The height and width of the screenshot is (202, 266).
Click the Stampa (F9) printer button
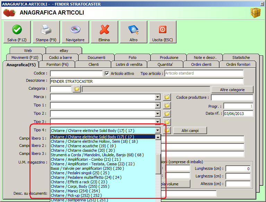[x=46, y=32]
